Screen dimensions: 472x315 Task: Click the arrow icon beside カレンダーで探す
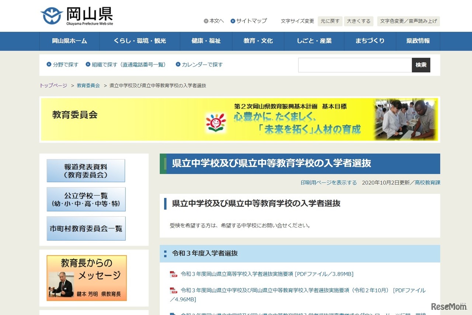[178, 64]
